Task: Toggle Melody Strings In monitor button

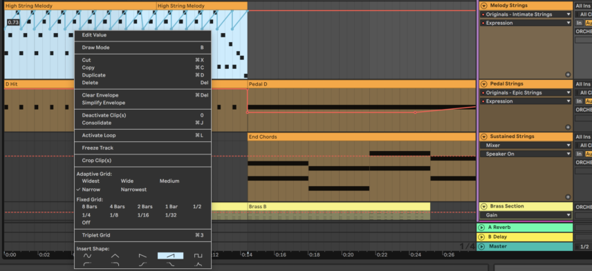Action: pos(579,23)
